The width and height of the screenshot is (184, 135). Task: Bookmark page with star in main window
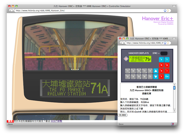pos(165,10)
